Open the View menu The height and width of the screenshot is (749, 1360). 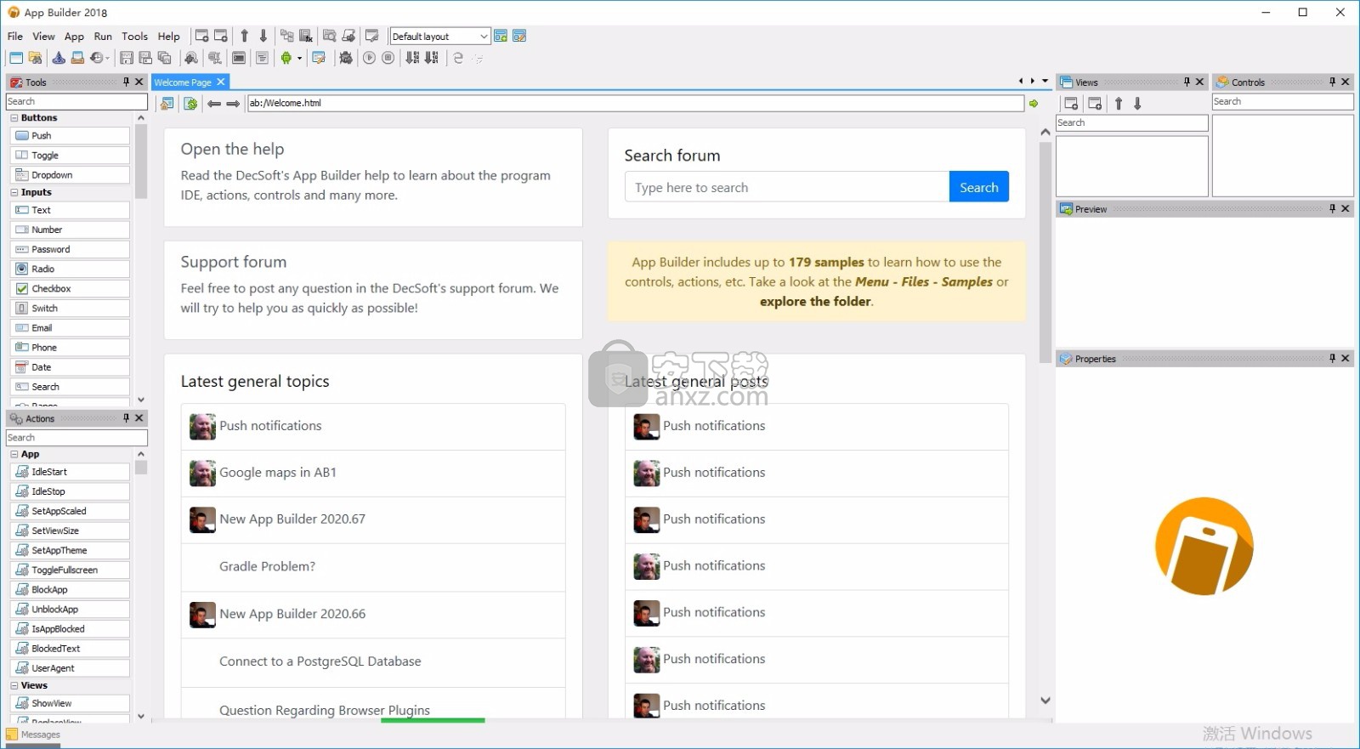(43, 36)
